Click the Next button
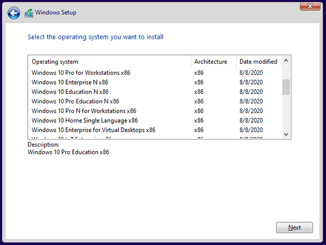 (x=294, y=227)
